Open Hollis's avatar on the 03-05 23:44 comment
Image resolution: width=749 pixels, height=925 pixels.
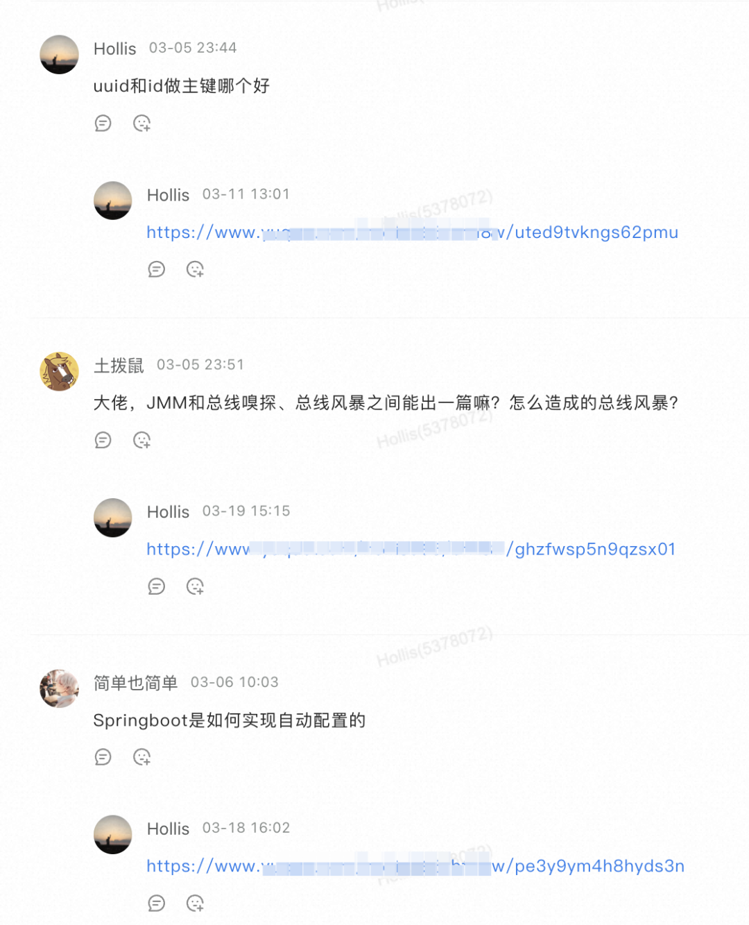point(59,55)
